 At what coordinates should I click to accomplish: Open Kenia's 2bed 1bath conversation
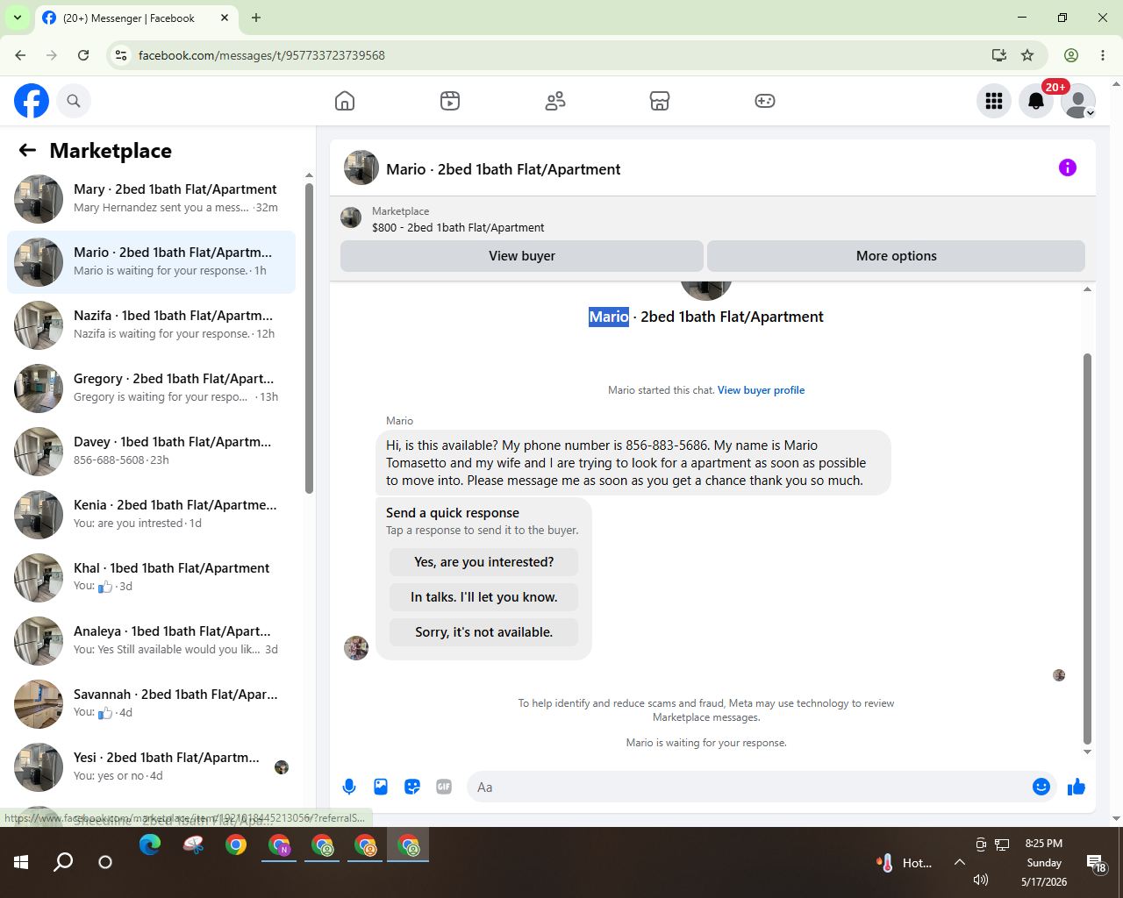[x=151, y=515]
